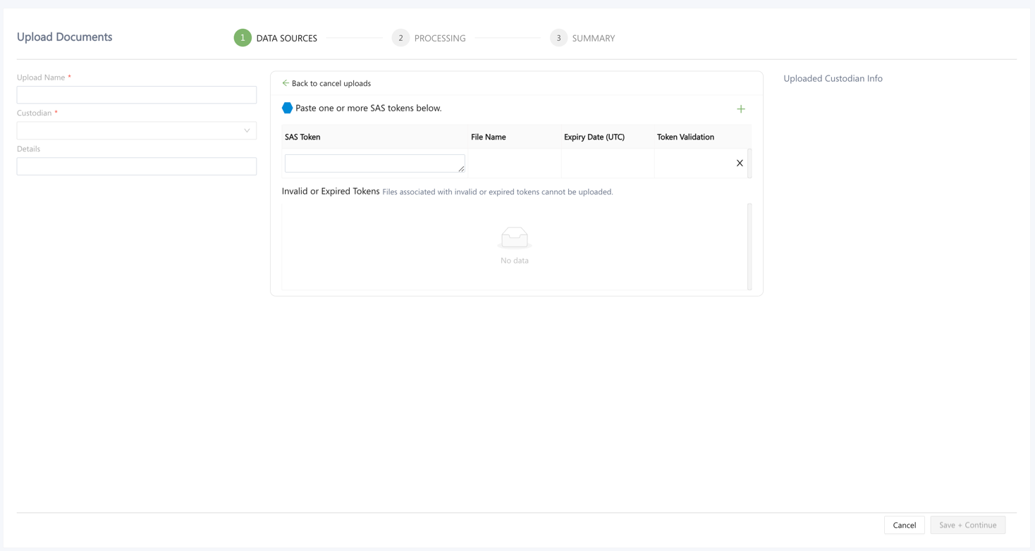
Task: Click Back to cancel uploads link
Action: (331, 83)
